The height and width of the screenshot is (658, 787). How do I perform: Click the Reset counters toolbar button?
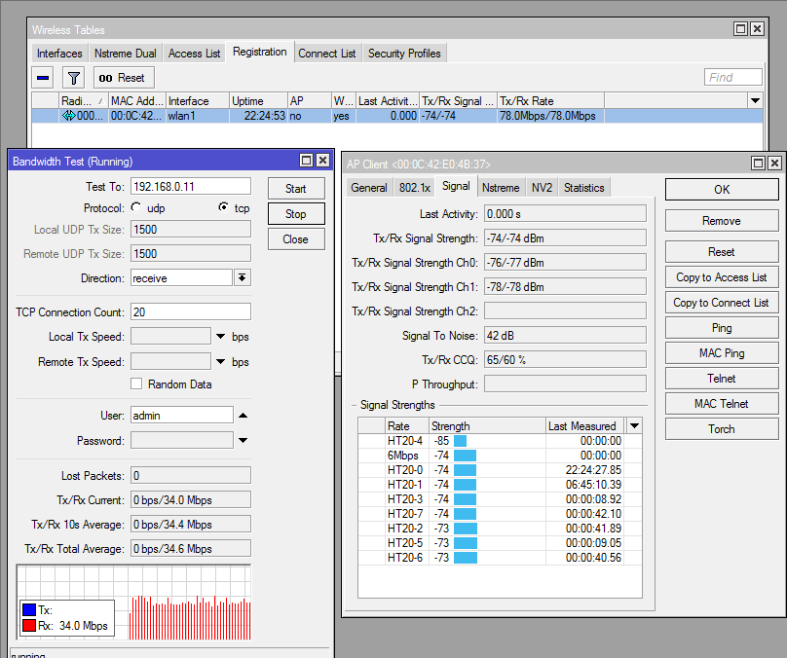point(122,78)
